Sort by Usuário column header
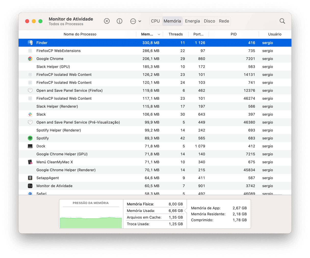Image resolution: width=310 pixels, height=258 pixels. click(x=275, y=34)
